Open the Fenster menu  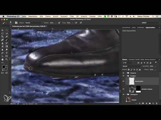(x=92, y=16)
